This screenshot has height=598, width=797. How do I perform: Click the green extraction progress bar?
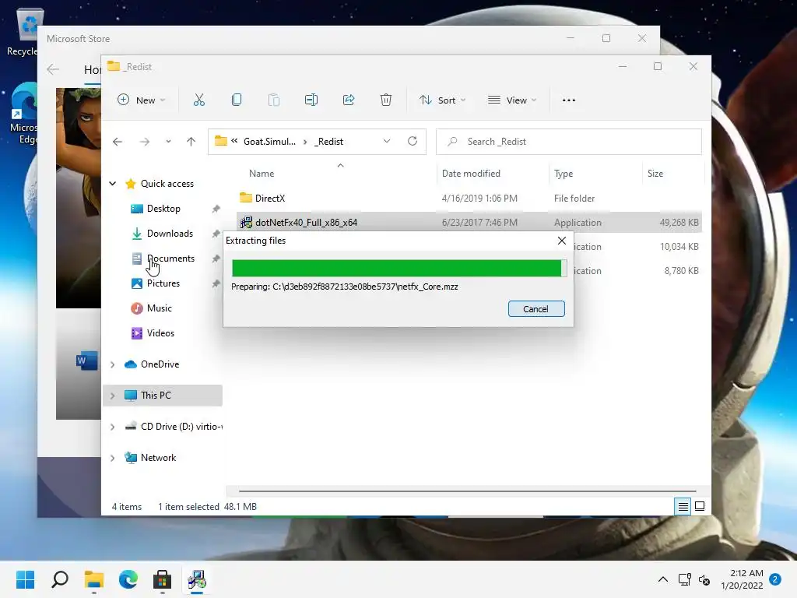pyautogui.click(x=399, y=268)
